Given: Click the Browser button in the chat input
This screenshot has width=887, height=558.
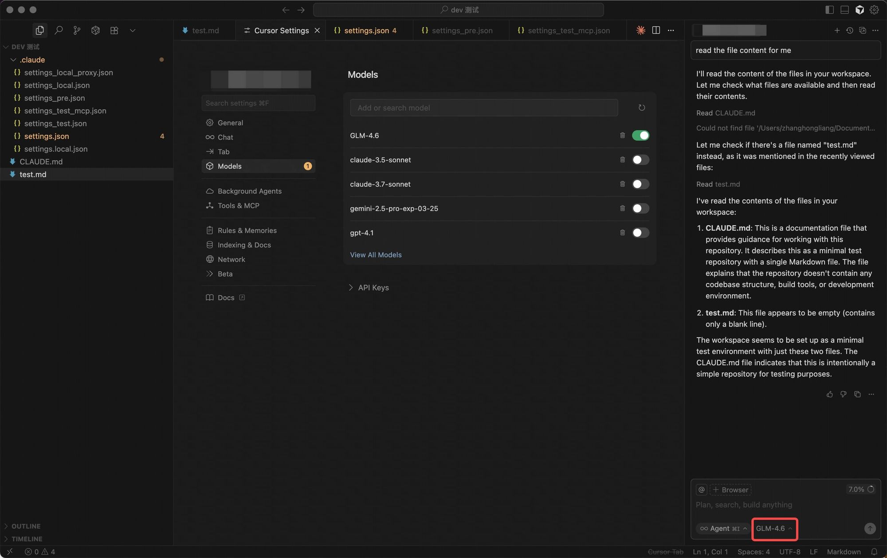Looking at the screenshot, I should [730, 490].
